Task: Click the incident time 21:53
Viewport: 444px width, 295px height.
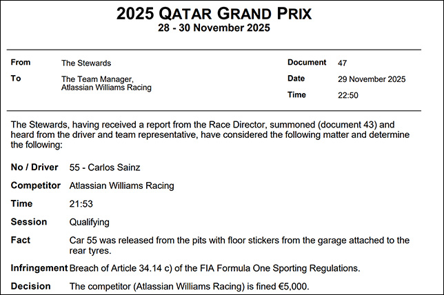Action: (81, 204)
